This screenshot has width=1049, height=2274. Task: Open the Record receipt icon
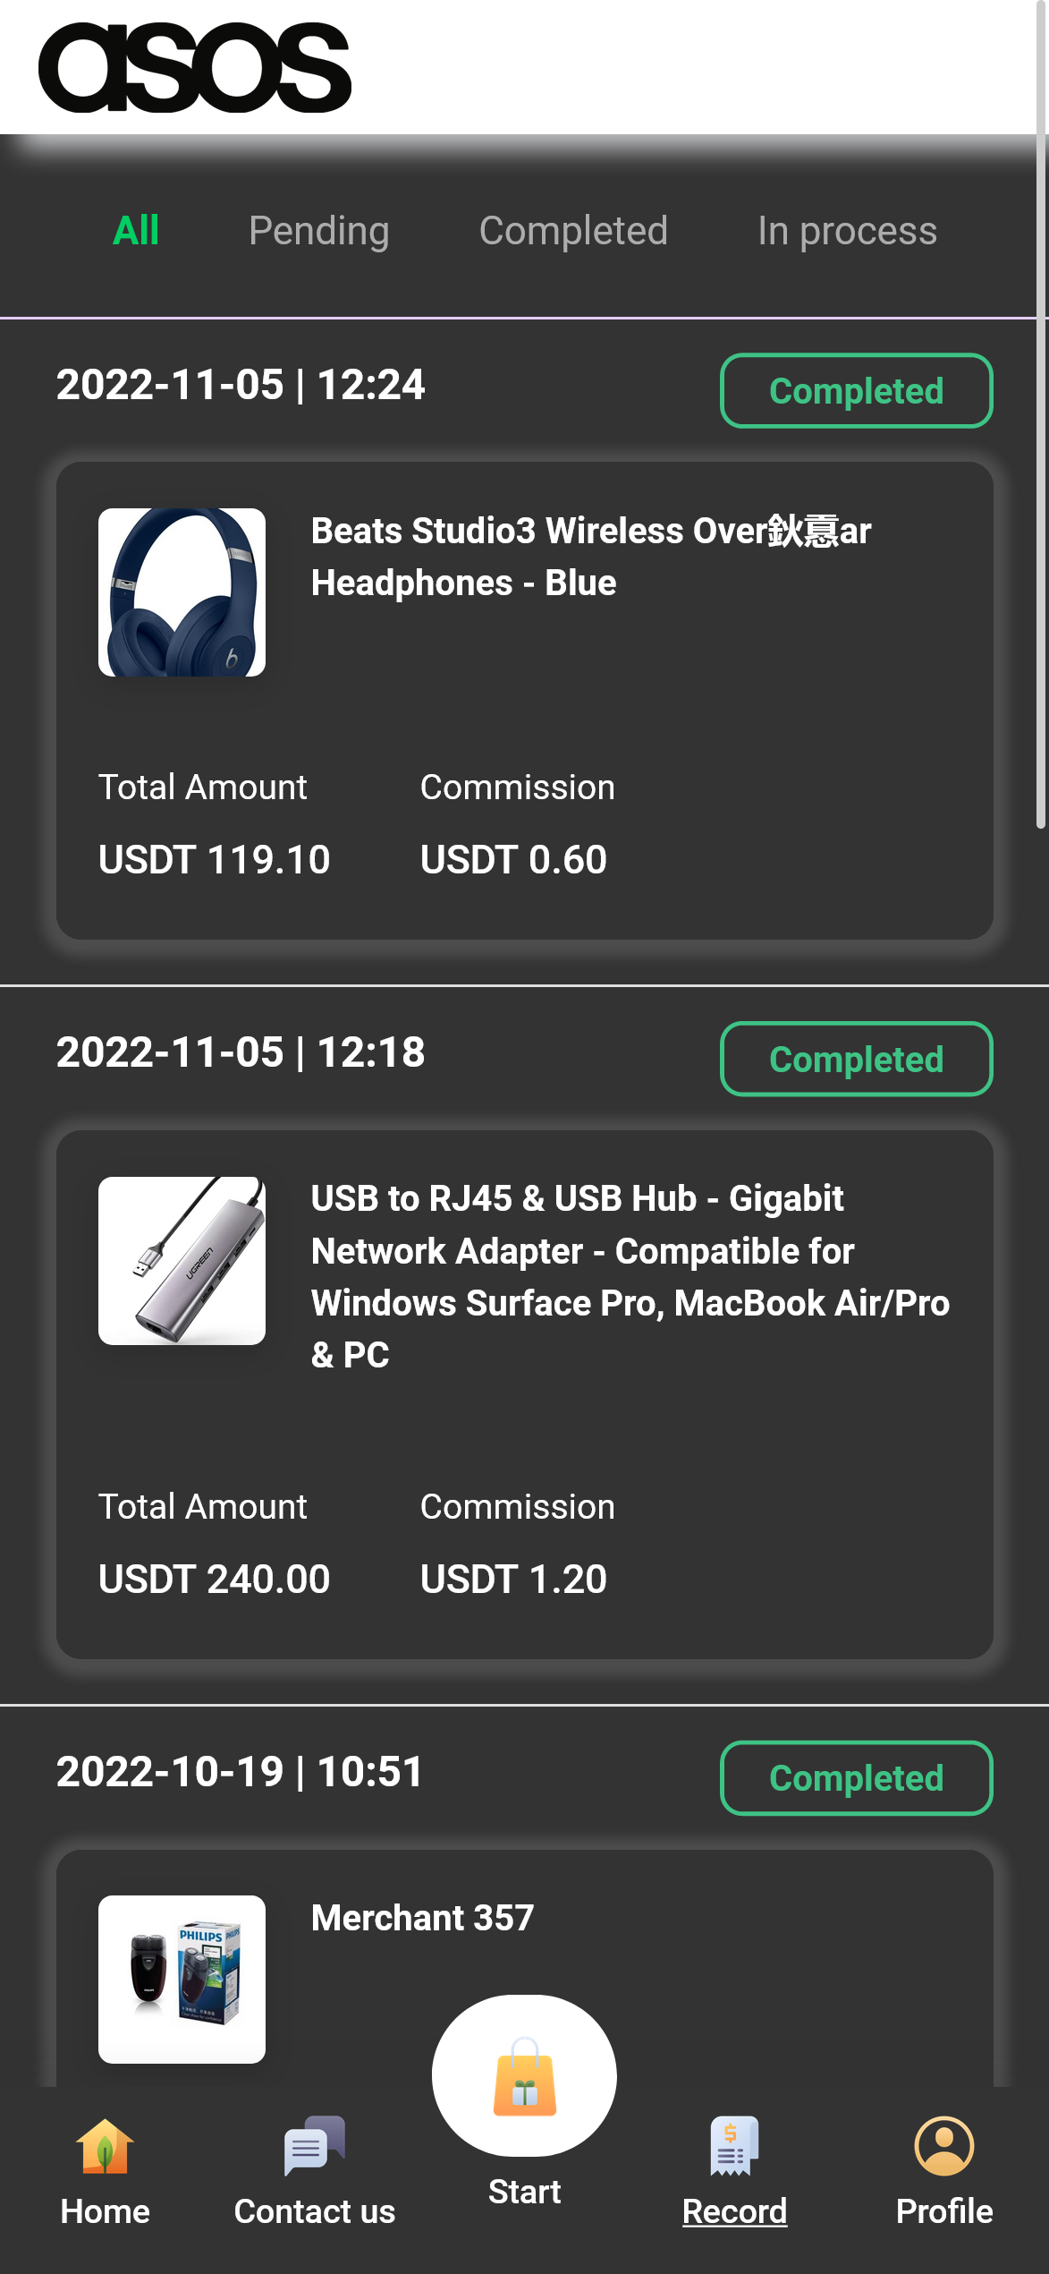734,2145
